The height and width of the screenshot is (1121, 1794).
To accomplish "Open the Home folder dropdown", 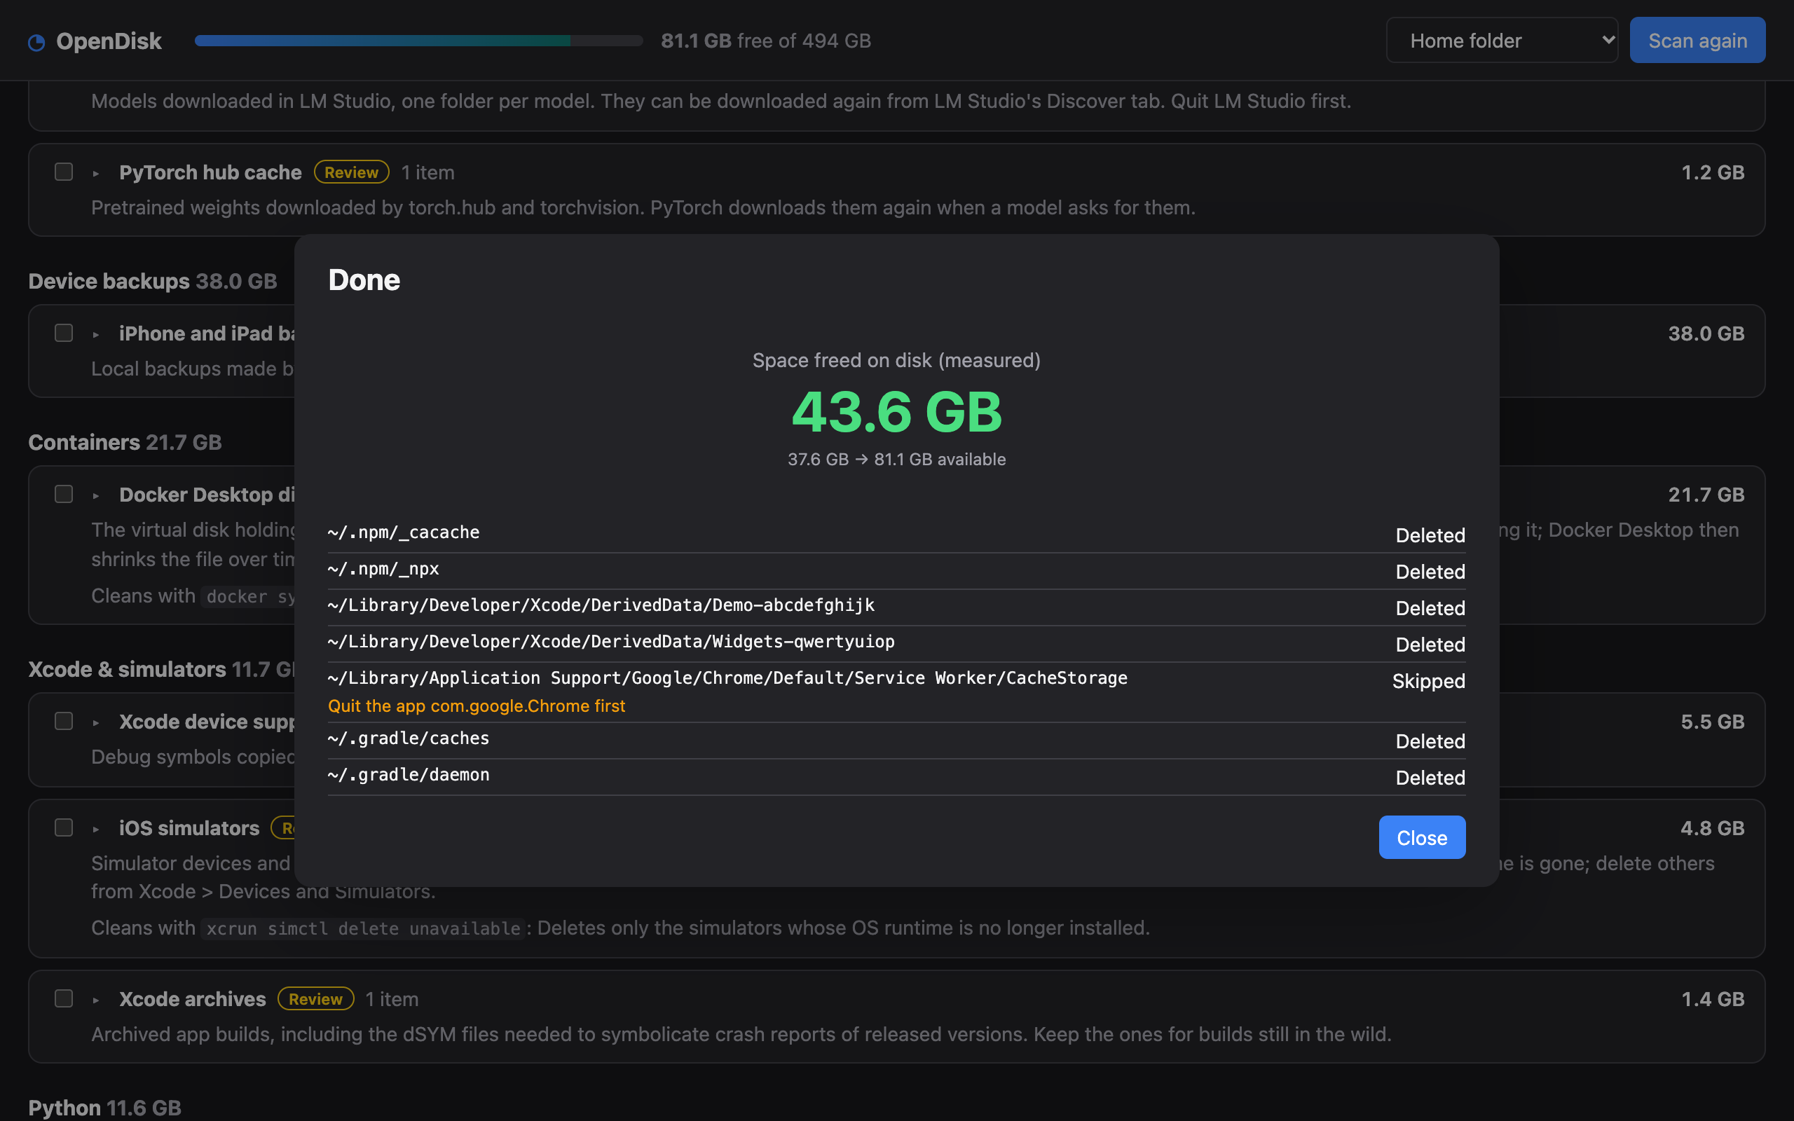I will pyautogui.click(x=1501, y=40).
